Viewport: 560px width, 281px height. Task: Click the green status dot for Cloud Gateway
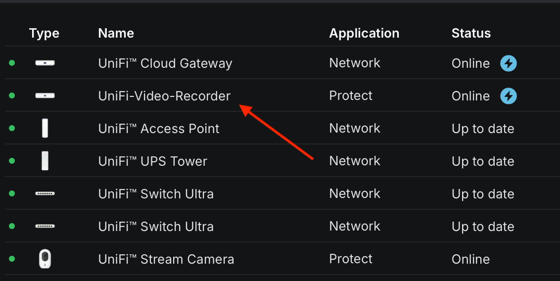(12, 63)
